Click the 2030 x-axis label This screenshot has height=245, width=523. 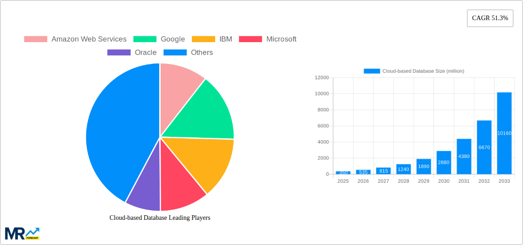(x=444, y=181)
